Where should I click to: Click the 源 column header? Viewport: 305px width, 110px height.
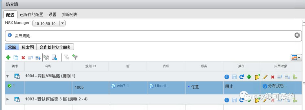(x=128, y=66)
